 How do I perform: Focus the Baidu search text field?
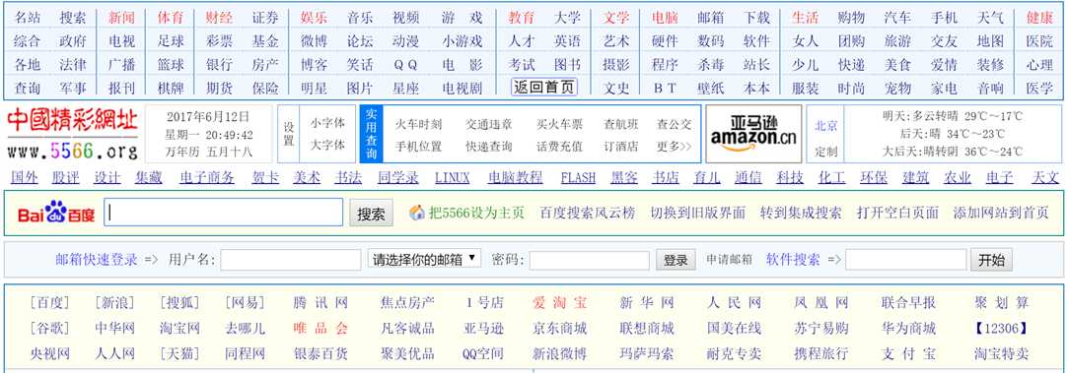pyautogui.click(x=224, y=213)
